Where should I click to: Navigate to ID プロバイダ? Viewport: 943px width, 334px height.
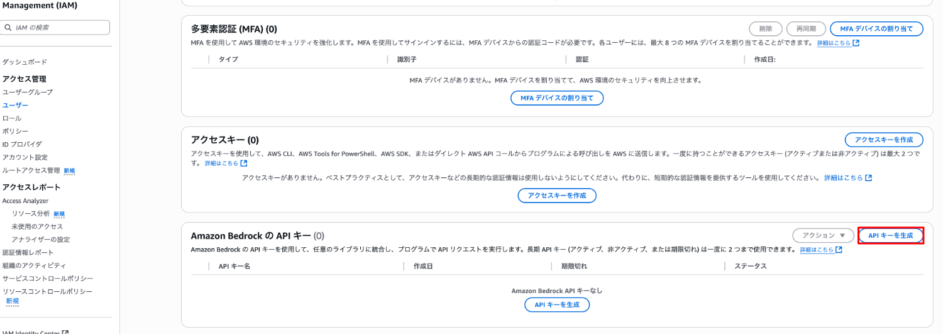click(22, 144)
